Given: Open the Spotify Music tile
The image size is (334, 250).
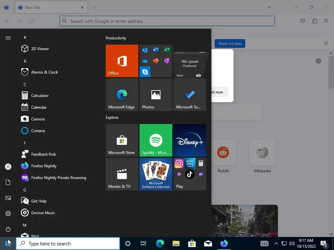Looking at the screenshot, I should click(x=156, y=140).
